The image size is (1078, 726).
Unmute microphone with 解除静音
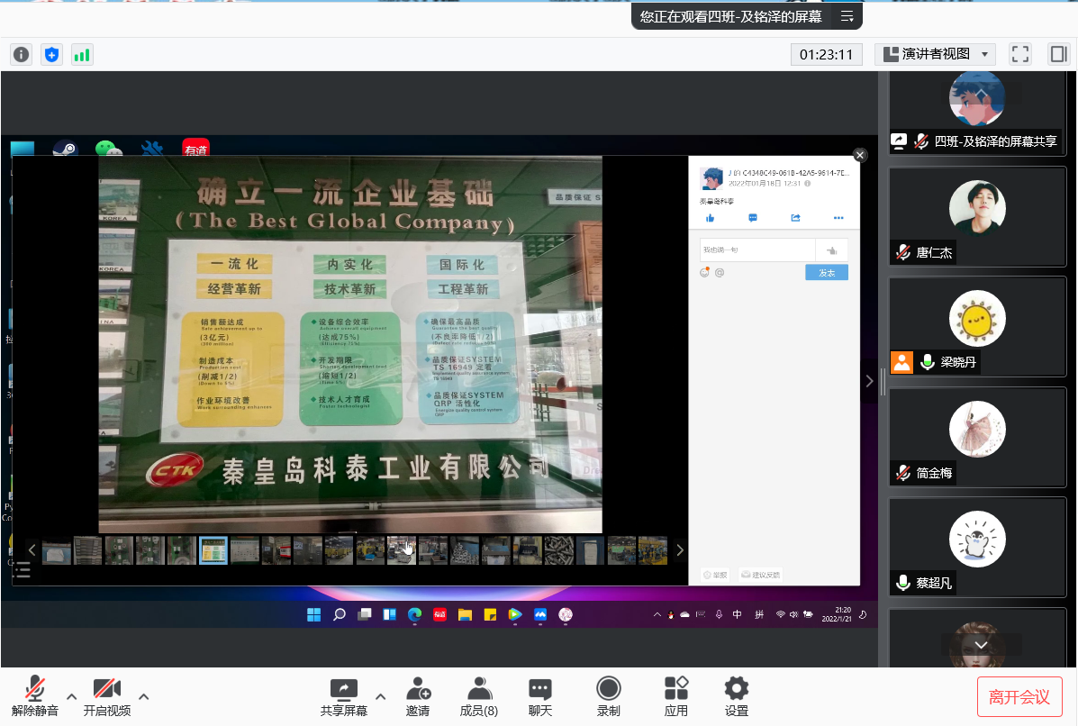(x=35, y=695)
